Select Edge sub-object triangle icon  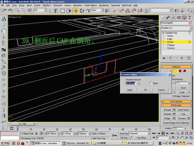point(171,71)
